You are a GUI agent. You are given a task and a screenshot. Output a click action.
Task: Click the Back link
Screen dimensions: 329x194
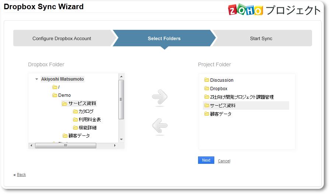tap(21, 175)
